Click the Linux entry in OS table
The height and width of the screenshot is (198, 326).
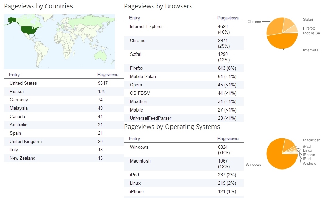tap(135, 183)
